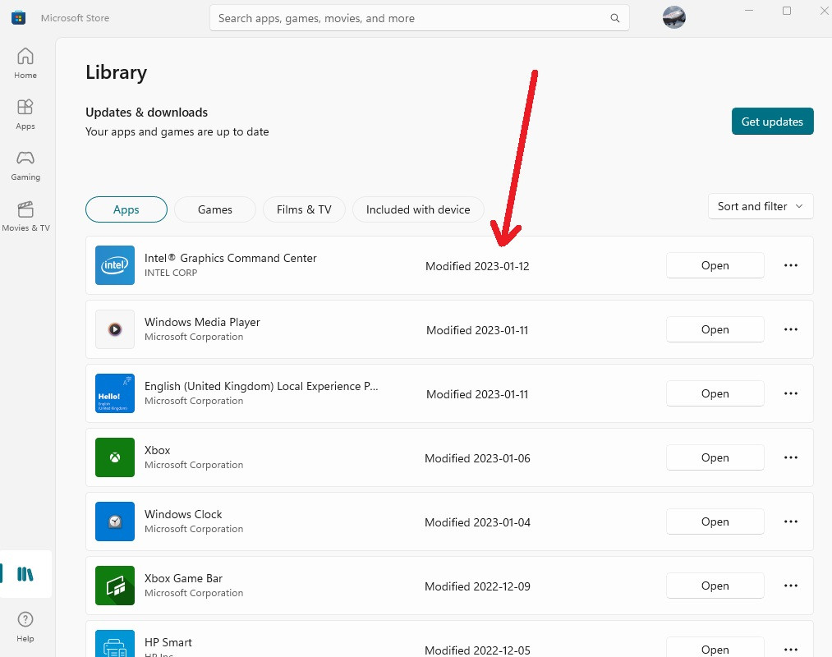Image resolution: width=832 pixels, height=657 pixels.
Task: Click the Windows Clock title text
Action: click(x=183, y=514)
